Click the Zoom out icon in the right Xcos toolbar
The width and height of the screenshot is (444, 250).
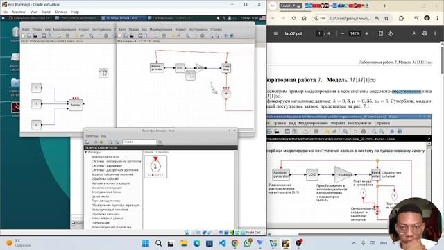(x=217, y=35)
